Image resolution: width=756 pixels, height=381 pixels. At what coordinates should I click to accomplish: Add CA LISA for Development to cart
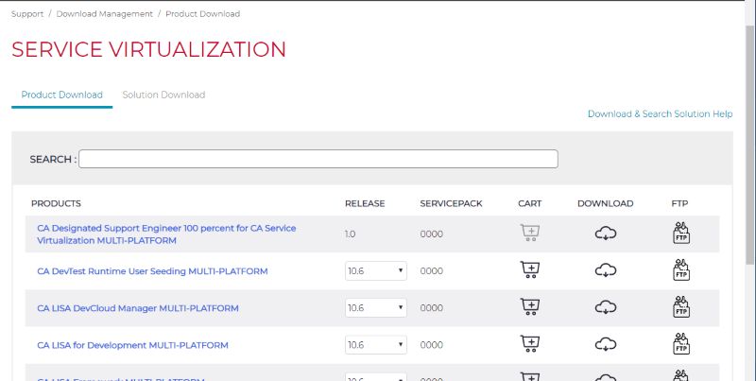(x=530, y=344)
